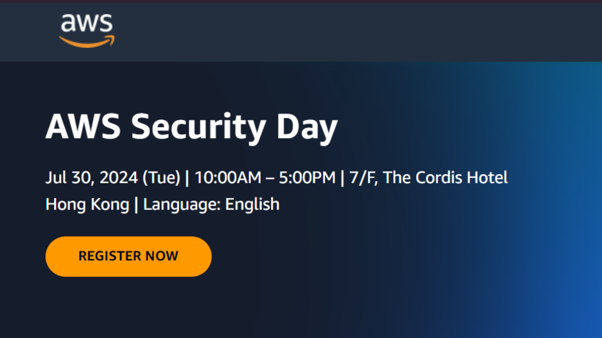Click the Hong Kong location text
602x338 pixels.
click(x=87, y=205)
